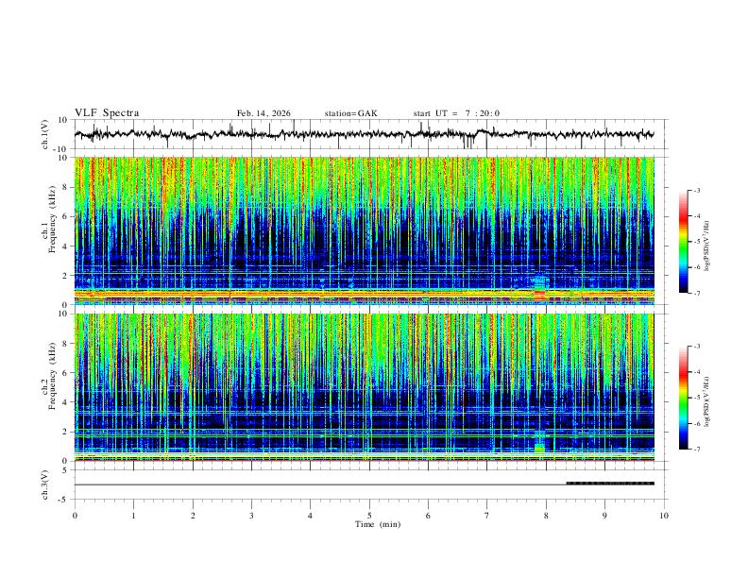Click the "0" tick on the time axis

click(x=75, y=516)
